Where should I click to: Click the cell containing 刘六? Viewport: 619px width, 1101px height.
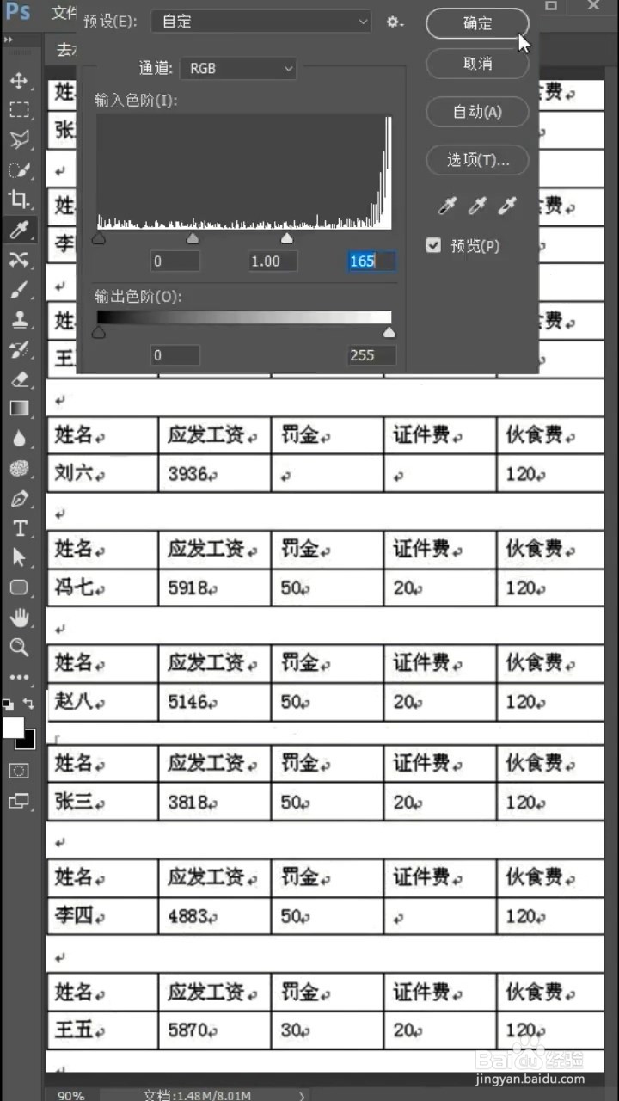point(102,474)
